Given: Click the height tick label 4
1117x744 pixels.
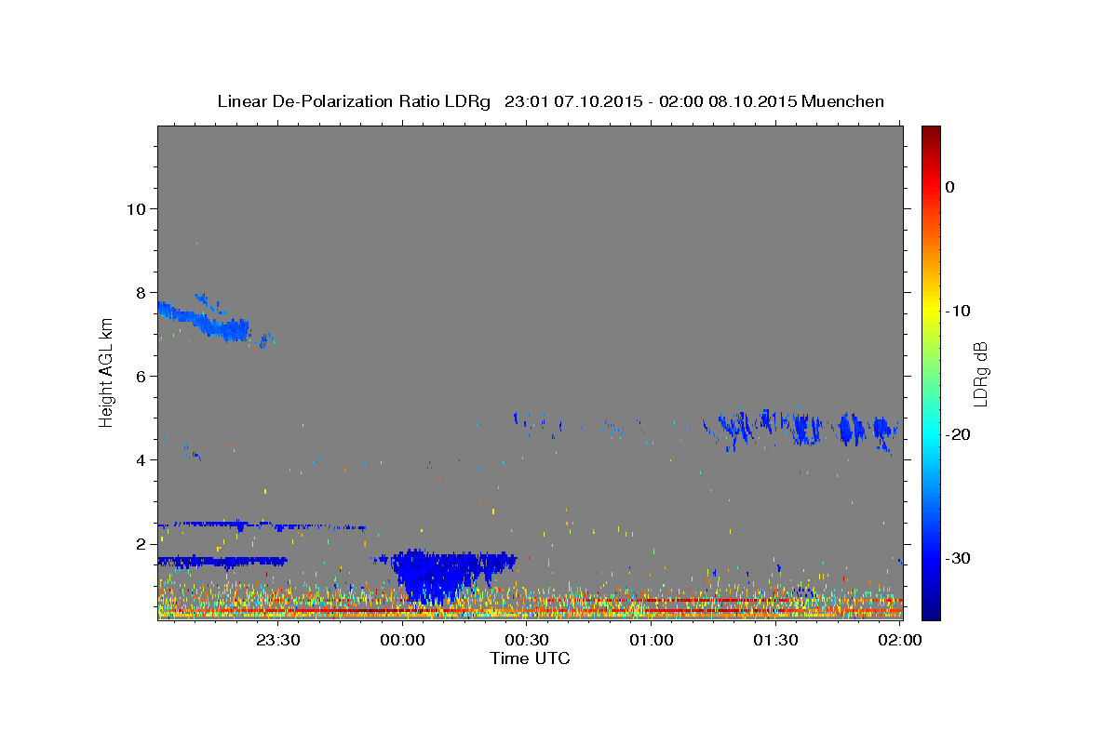Looking at the screenshot, I should coord(141,459).
